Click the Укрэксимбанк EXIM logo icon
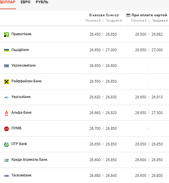Image resolution: width=169 pixels, height=183 pixels. [x=7, y=66]
